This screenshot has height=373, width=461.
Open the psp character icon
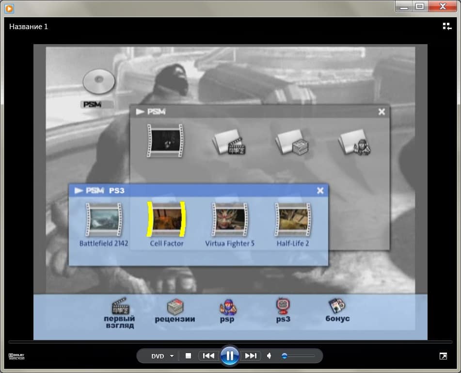pyautogui.click(x=228, y=307)
